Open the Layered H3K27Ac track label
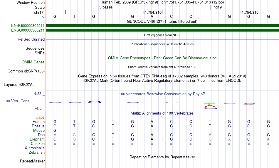Screen dimensions: 279x168 [x=19, y=85]
